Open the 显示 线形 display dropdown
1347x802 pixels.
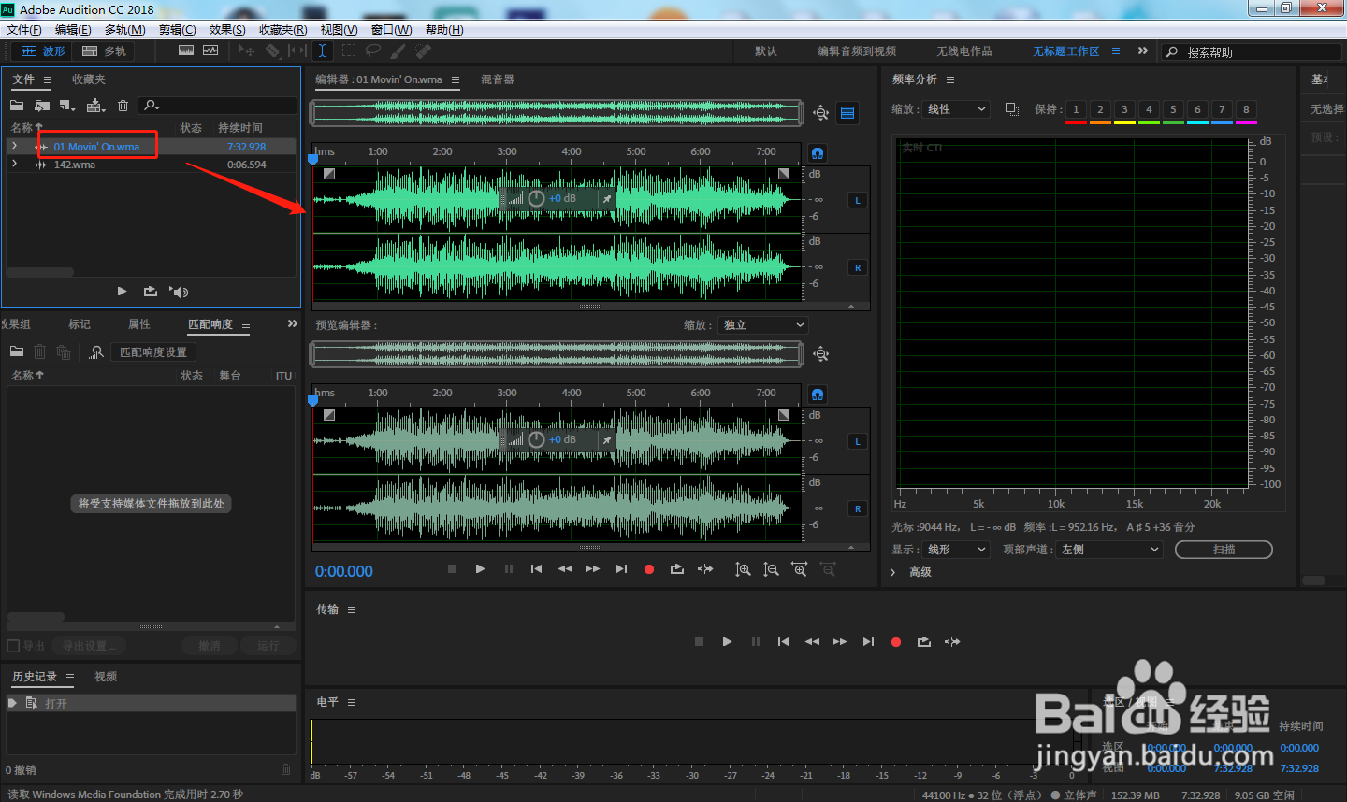956,550
